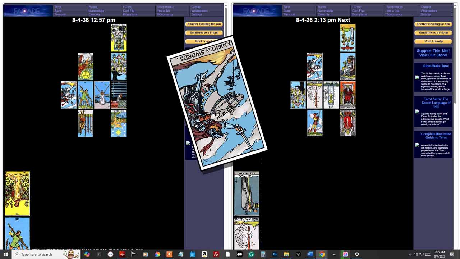Image resolution: width=460 pixels, height=259 pixels.
Task: Select the Star card in the left spread
Action: coord(119,123)
